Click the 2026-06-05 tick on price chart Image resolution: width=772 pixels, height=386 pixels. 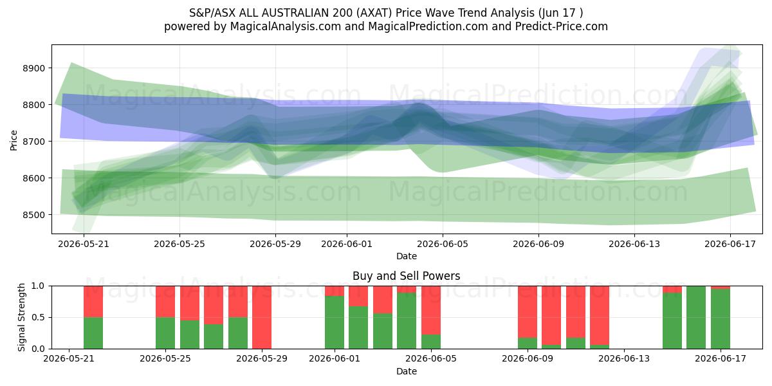tap(443, 244)
